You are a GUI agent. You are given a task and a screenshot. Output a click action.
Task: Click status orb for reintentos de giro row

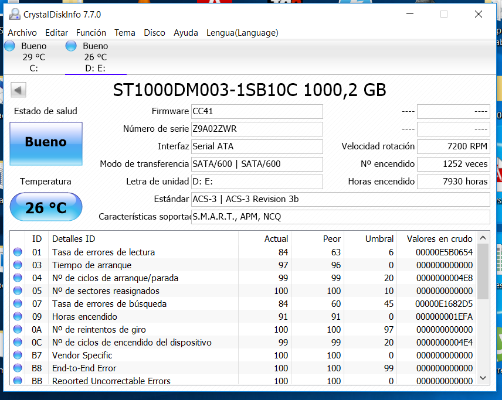click(18, 329)
